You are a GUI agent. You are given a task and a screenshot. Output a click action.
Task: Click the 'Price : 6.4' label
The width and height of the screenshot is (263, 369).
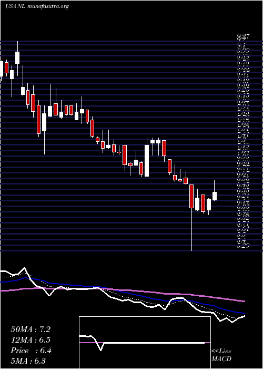pos(31,351)
